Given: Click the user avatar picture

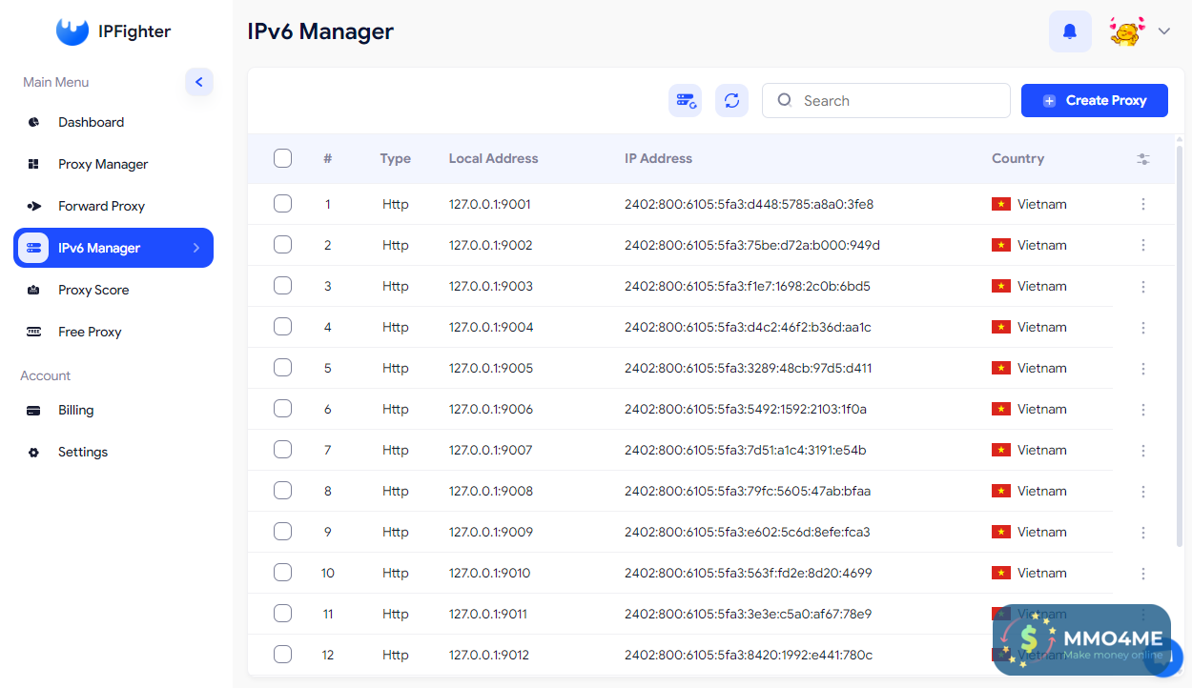Looking at the screenshot, I should pyautogui.click(x=1126, y=31).
